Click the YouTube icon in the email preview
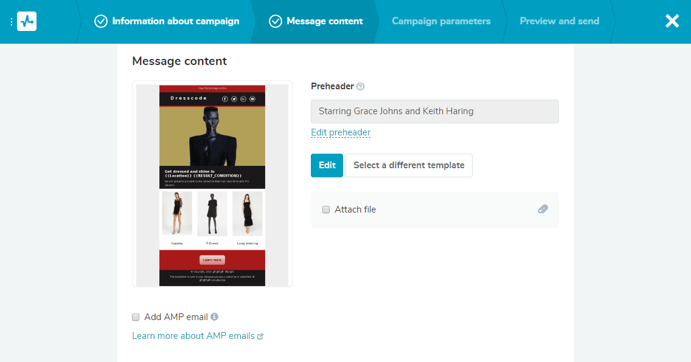 click(x=252, y=99)
